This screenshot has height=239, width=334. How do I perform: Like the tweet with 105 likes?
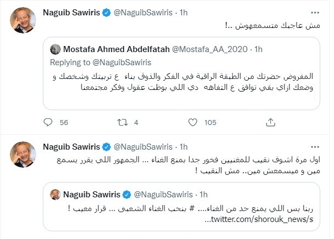pos(193,123)
